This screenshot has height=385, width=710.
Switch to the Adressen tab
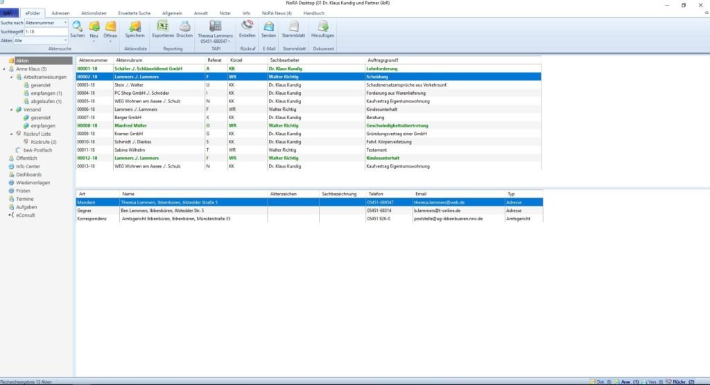click(61, 13)
